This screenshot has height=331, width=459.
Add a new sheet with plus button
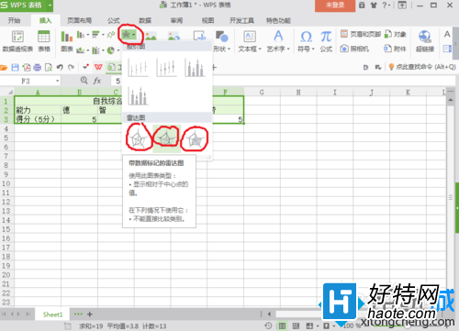90,314
